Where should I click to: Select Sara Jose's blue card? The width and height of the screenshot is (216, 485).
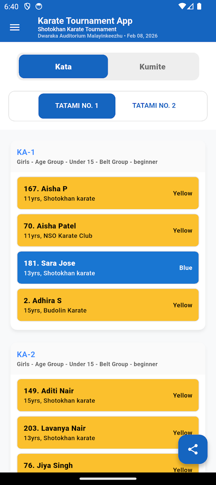pos(108,267)
